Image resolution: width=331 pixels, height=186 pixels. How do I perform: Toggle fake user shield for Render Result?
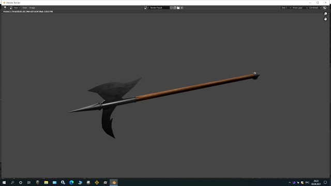[171, 8]
